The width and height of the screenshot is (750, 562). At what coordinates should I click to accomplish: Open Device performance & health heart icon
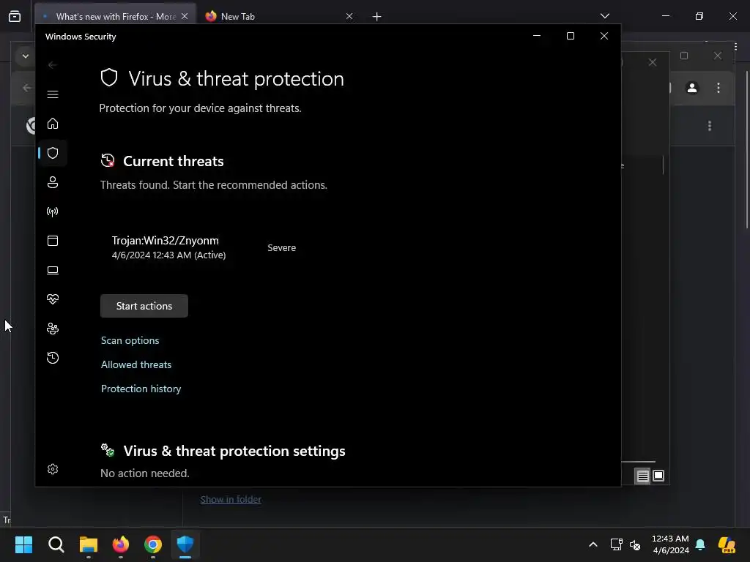click(x=53, y=299)
